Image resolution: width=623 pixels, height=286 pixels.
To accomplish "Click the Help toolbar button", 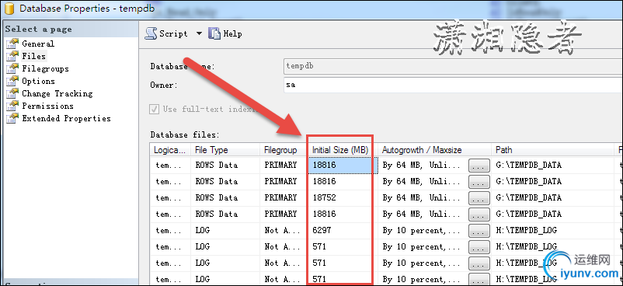I will (x=224, y=34).
